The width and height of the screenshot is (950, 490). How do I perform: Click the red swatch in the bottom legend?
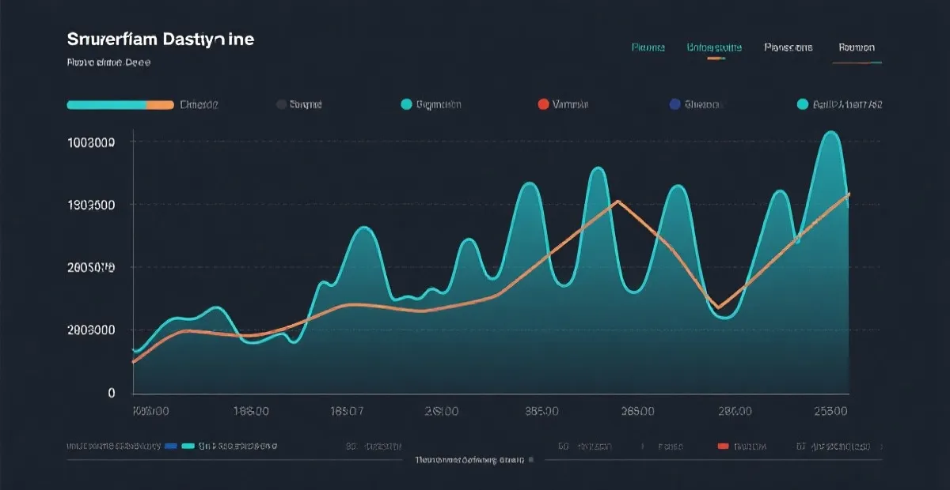click(x=722, y=447)
